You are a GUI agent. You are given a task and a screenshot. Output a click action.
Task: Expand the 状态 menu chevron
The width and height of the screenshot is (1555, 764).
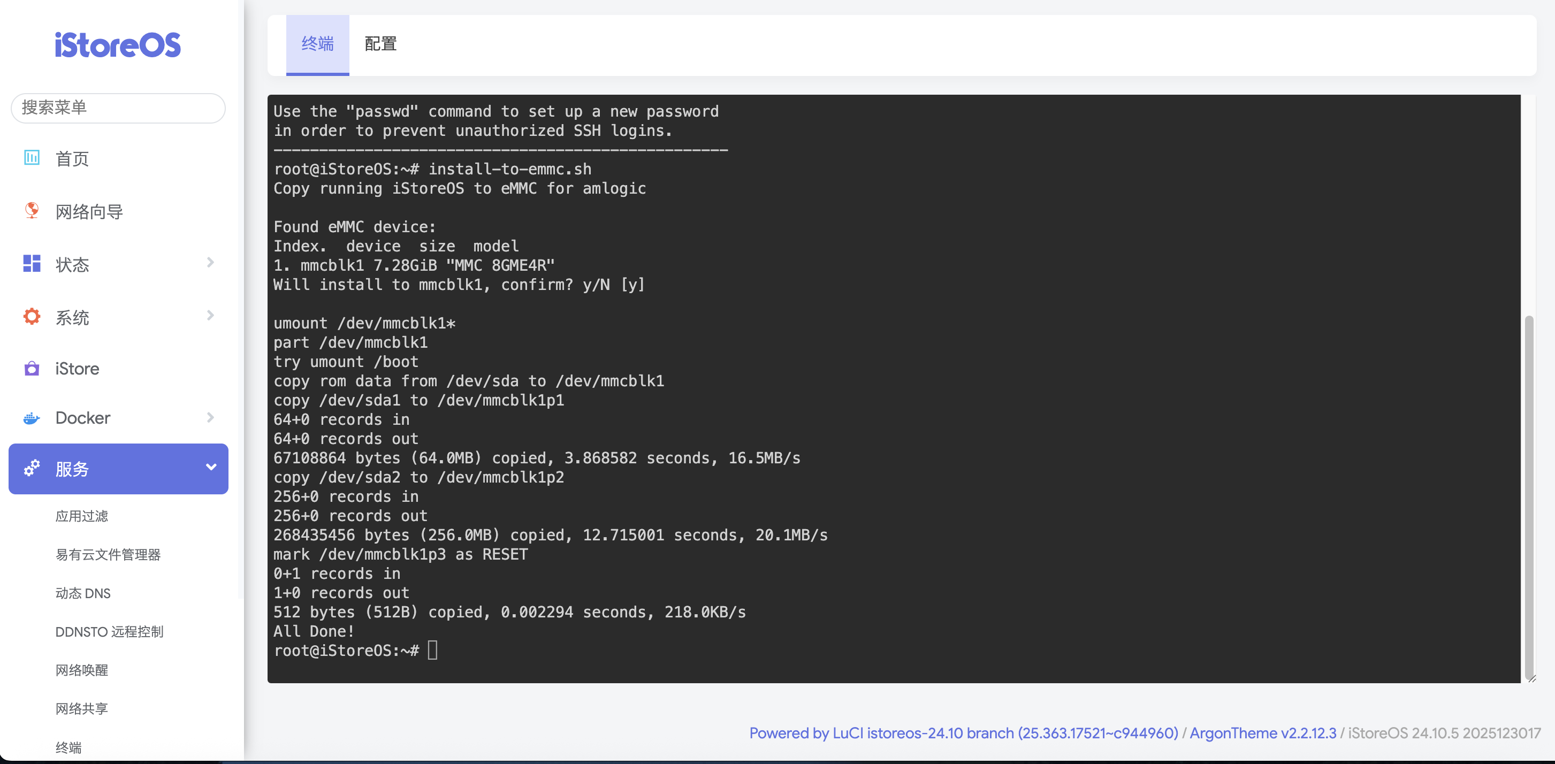coord(210,263)
